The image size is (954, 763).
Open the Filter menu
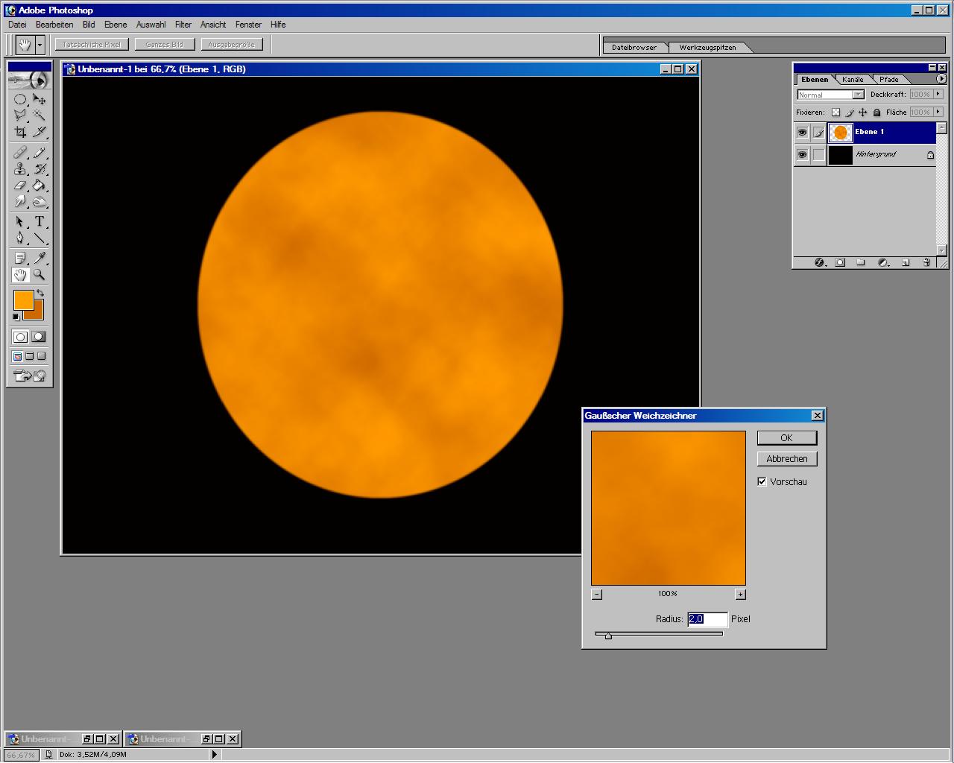[x=183, y=25]
